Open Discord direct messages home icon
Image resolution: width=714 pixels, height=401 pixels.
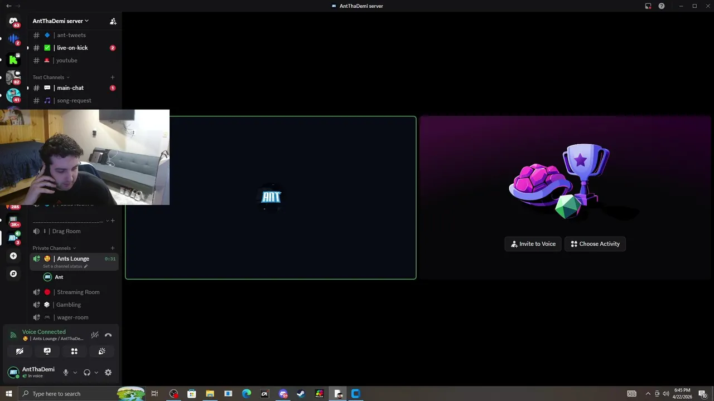click(x=13, y=21)
